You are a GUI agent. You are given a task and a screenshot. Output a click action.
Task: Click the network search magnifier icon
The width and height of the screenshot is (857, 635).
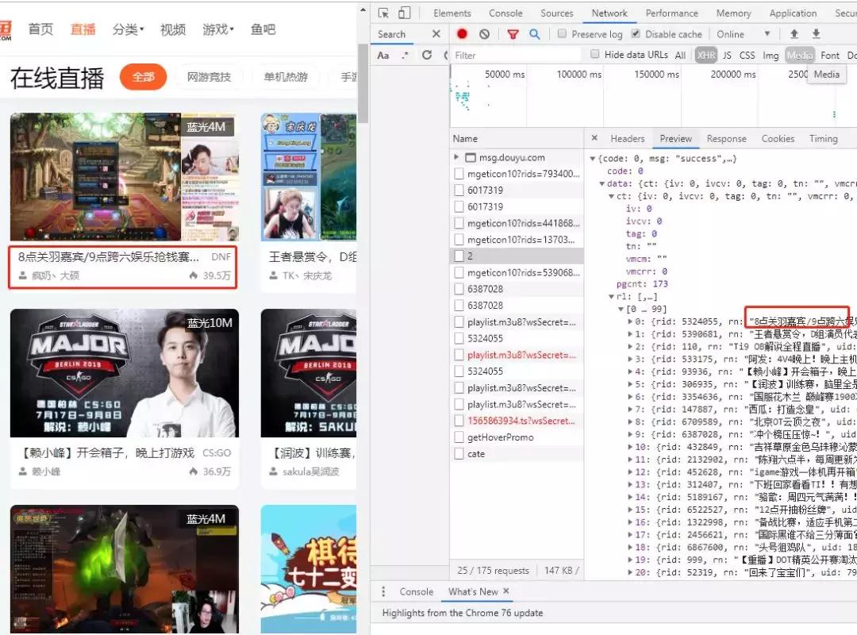pos(534,34)
